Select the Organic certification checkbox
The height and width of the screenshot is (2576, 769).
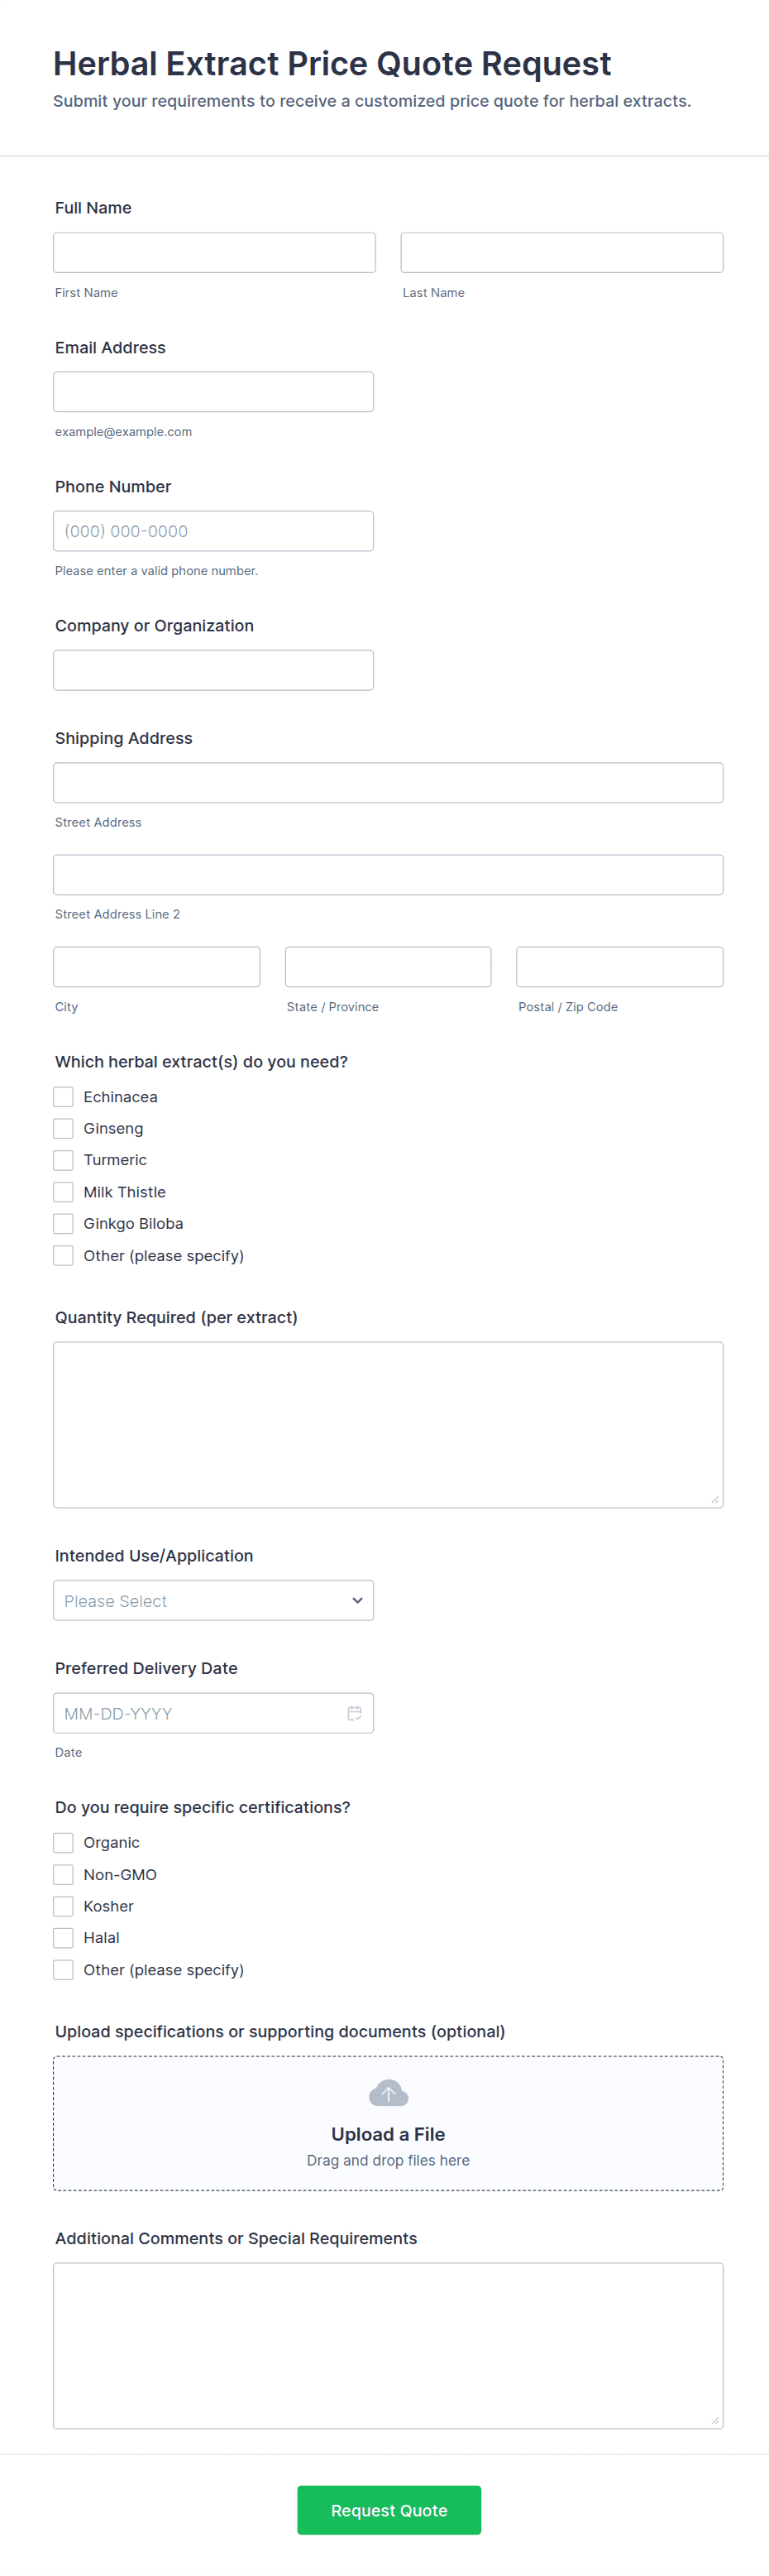click(x=63, y=1843)
